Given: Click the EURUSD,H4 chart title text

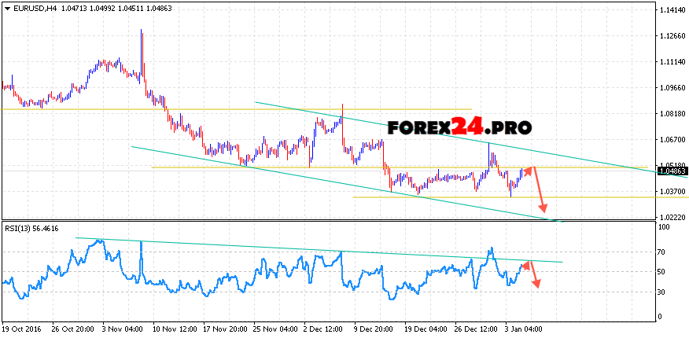Looking at the screenshot, I should pos(31,7).
